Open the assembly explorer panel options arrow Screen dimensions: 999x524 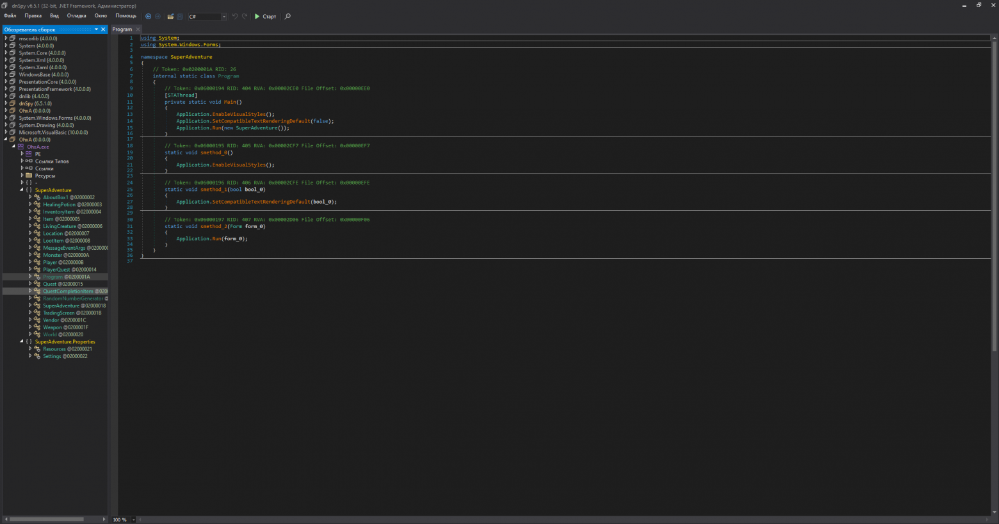click(96, 29)
